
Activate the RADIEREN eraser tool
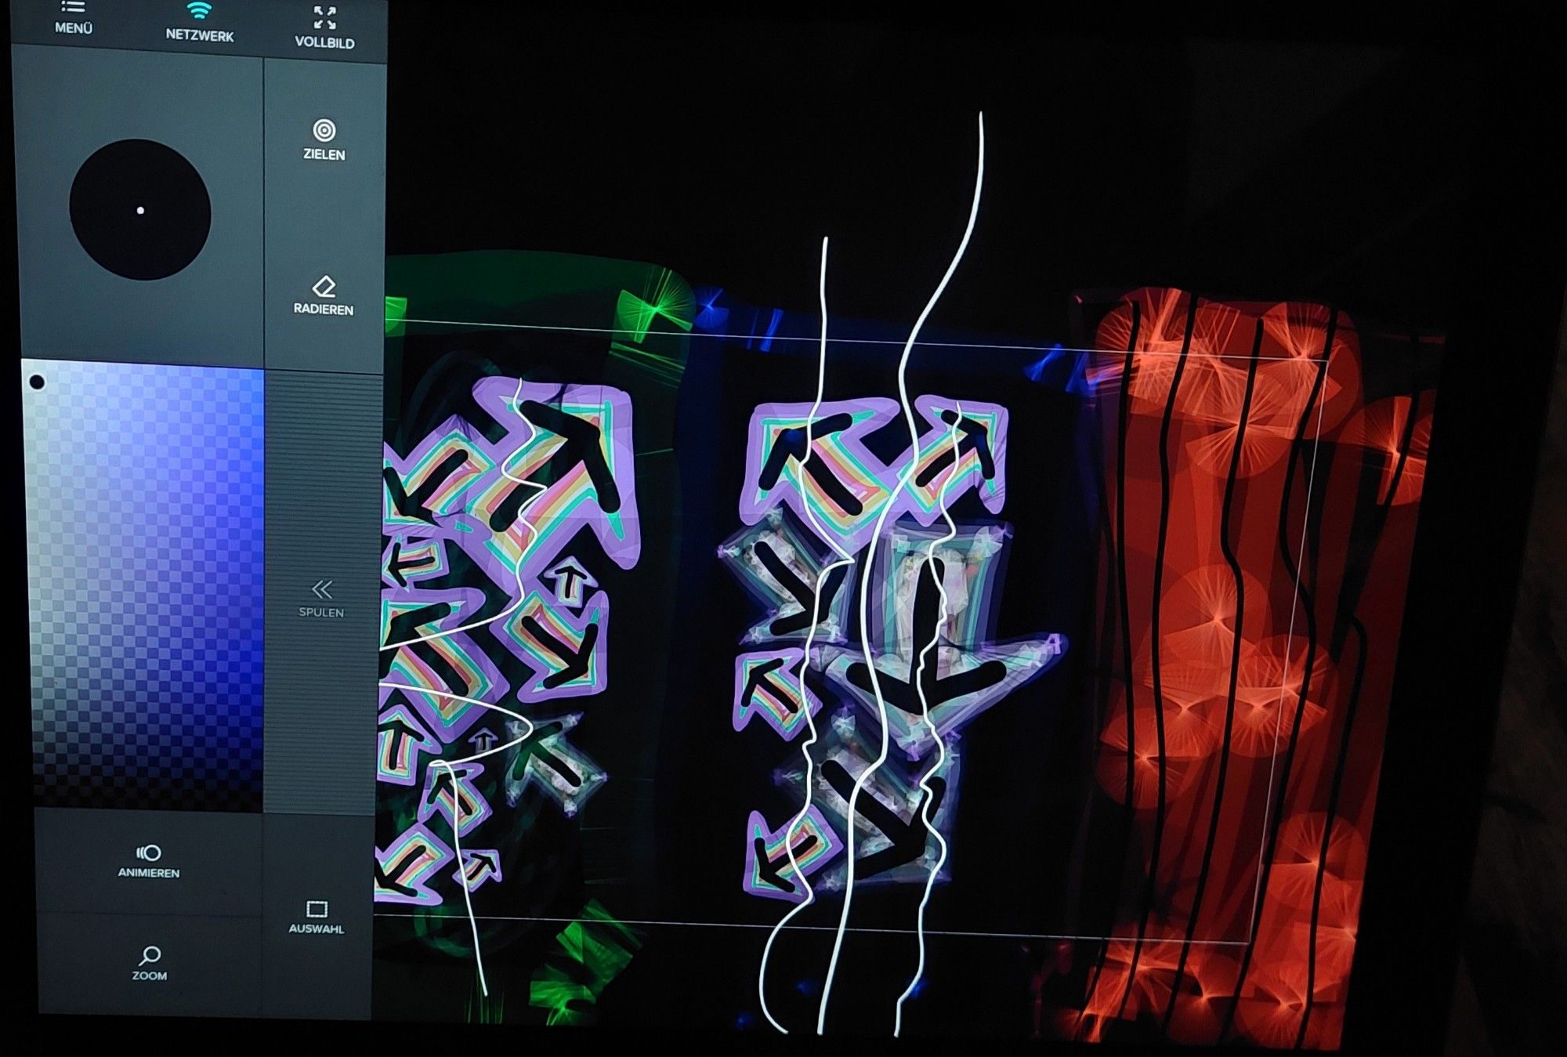[324, 295]
